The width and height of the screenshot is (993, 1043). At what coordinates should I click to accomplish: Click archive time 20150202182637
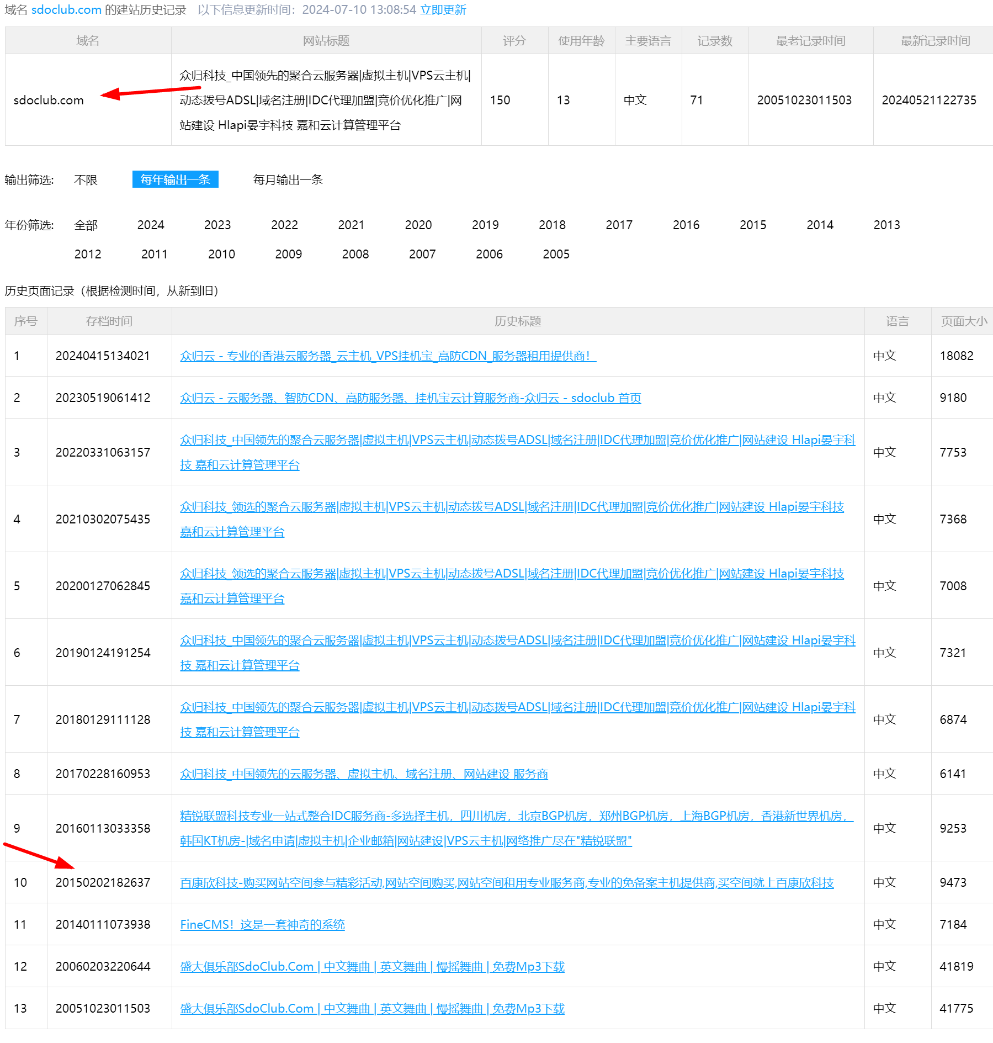[103, 883]
